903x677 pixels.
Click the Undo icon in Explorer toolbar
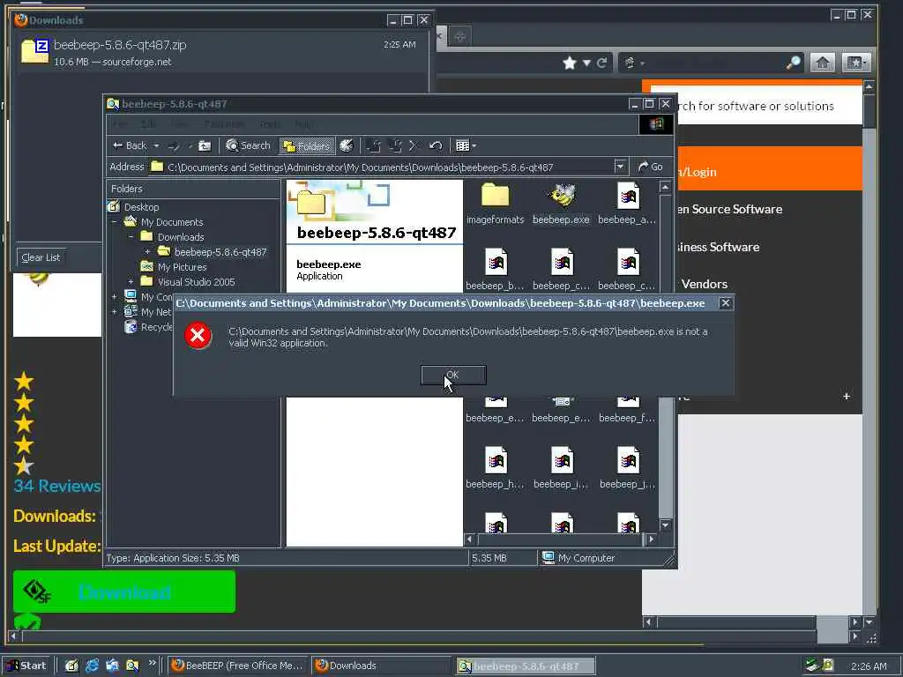pyautogui.click(x=436, y=145)
